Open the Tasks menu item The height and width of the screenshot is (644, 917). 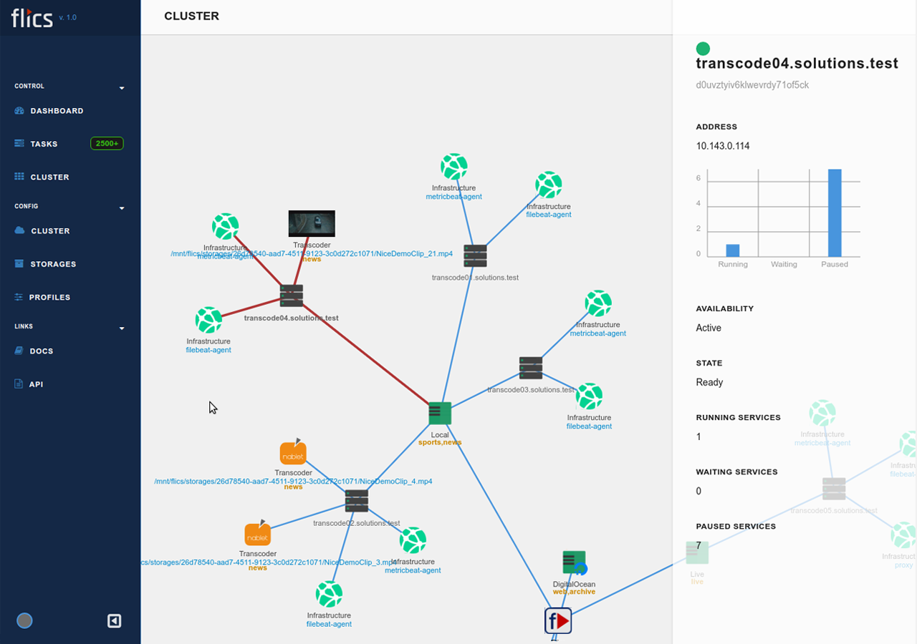(44, 144)
